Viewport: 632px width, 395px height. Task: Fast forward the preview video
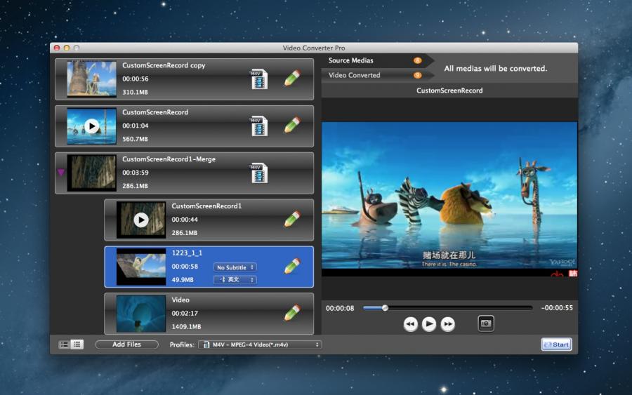pyautogui.click(x=447, y=323)
